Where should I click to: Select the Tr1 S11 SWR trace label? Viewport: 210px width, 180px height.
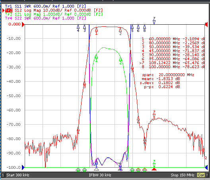(x=45, y=6)
